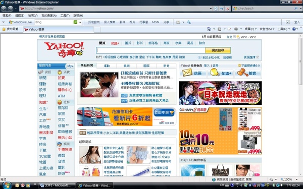Click the 立即申辦 button on Citi banner
303x189 pixels.
[164, 112]
